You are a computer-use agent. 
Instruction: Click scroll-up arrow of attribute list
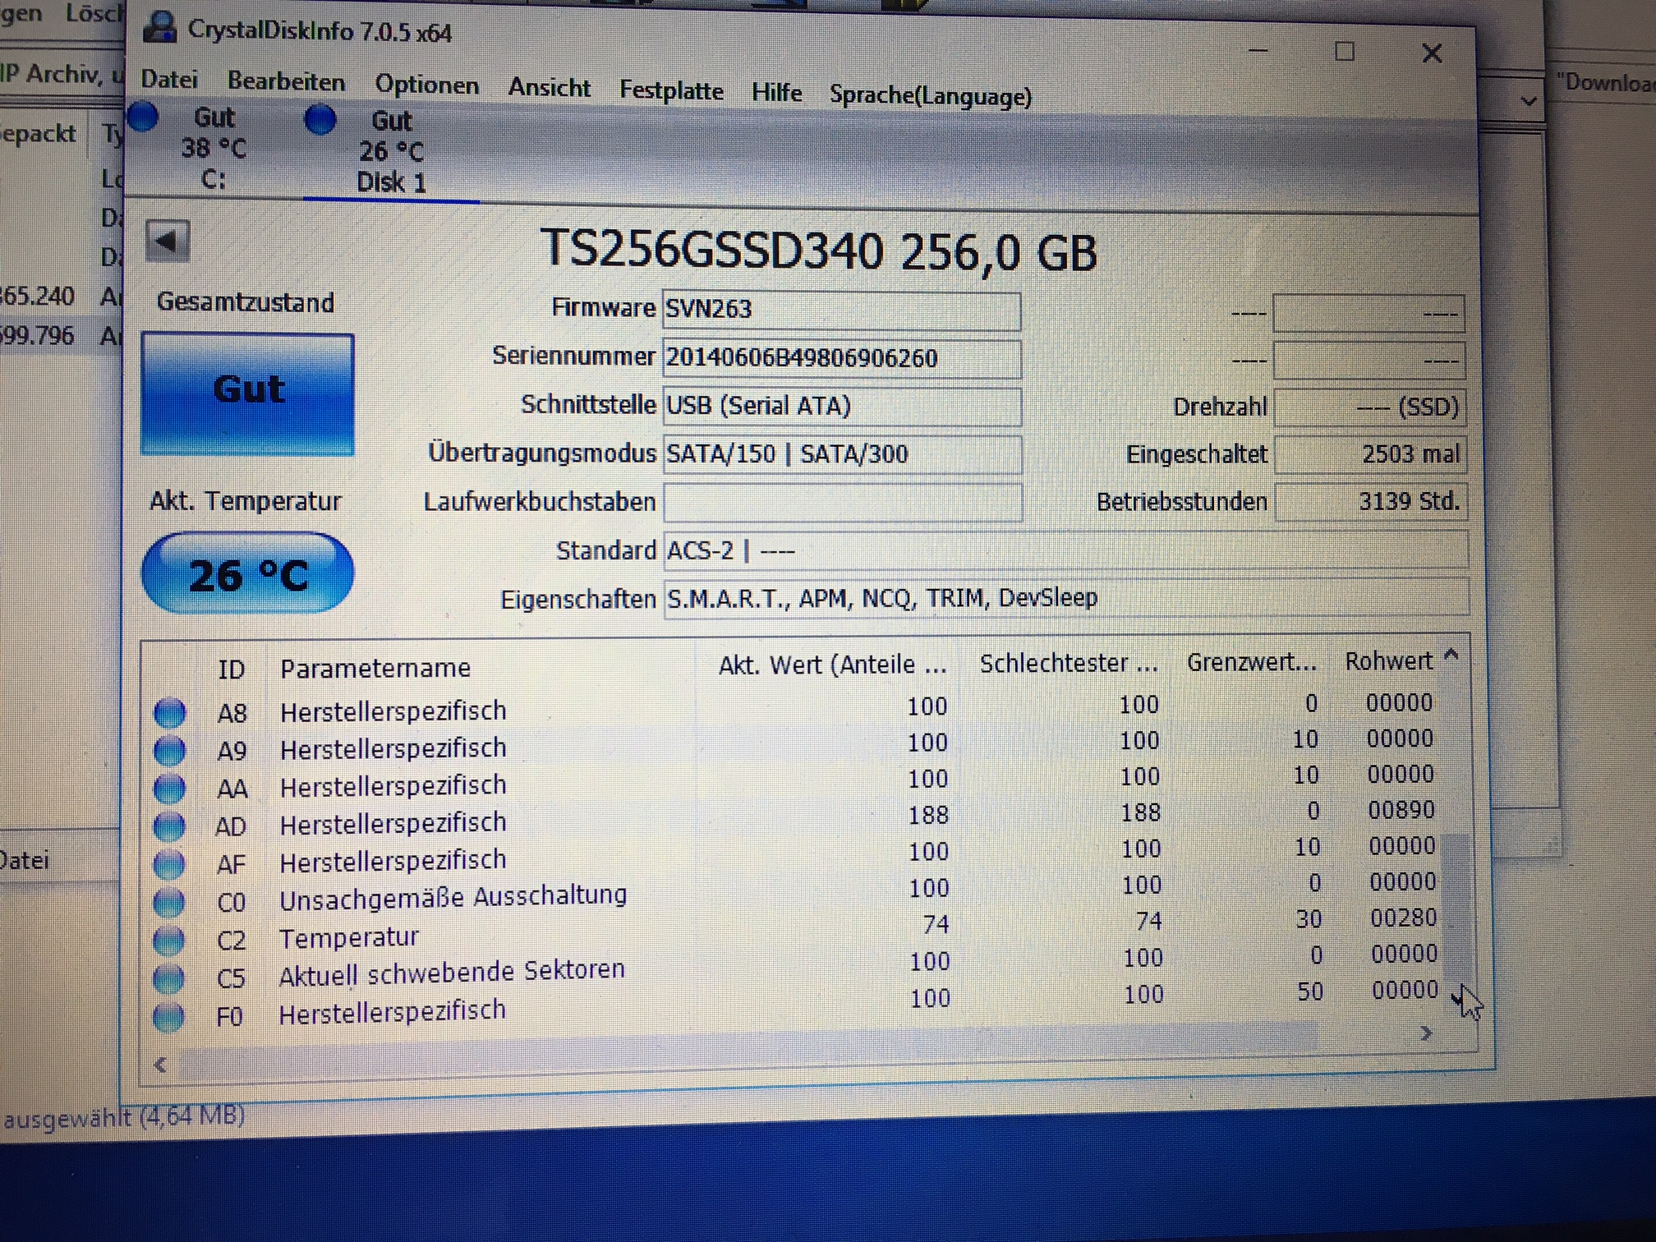point(1451,655)
